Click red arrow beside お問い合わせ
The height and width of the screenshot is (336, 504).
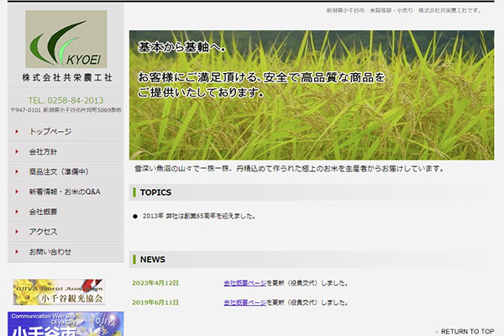coord(17,252)
